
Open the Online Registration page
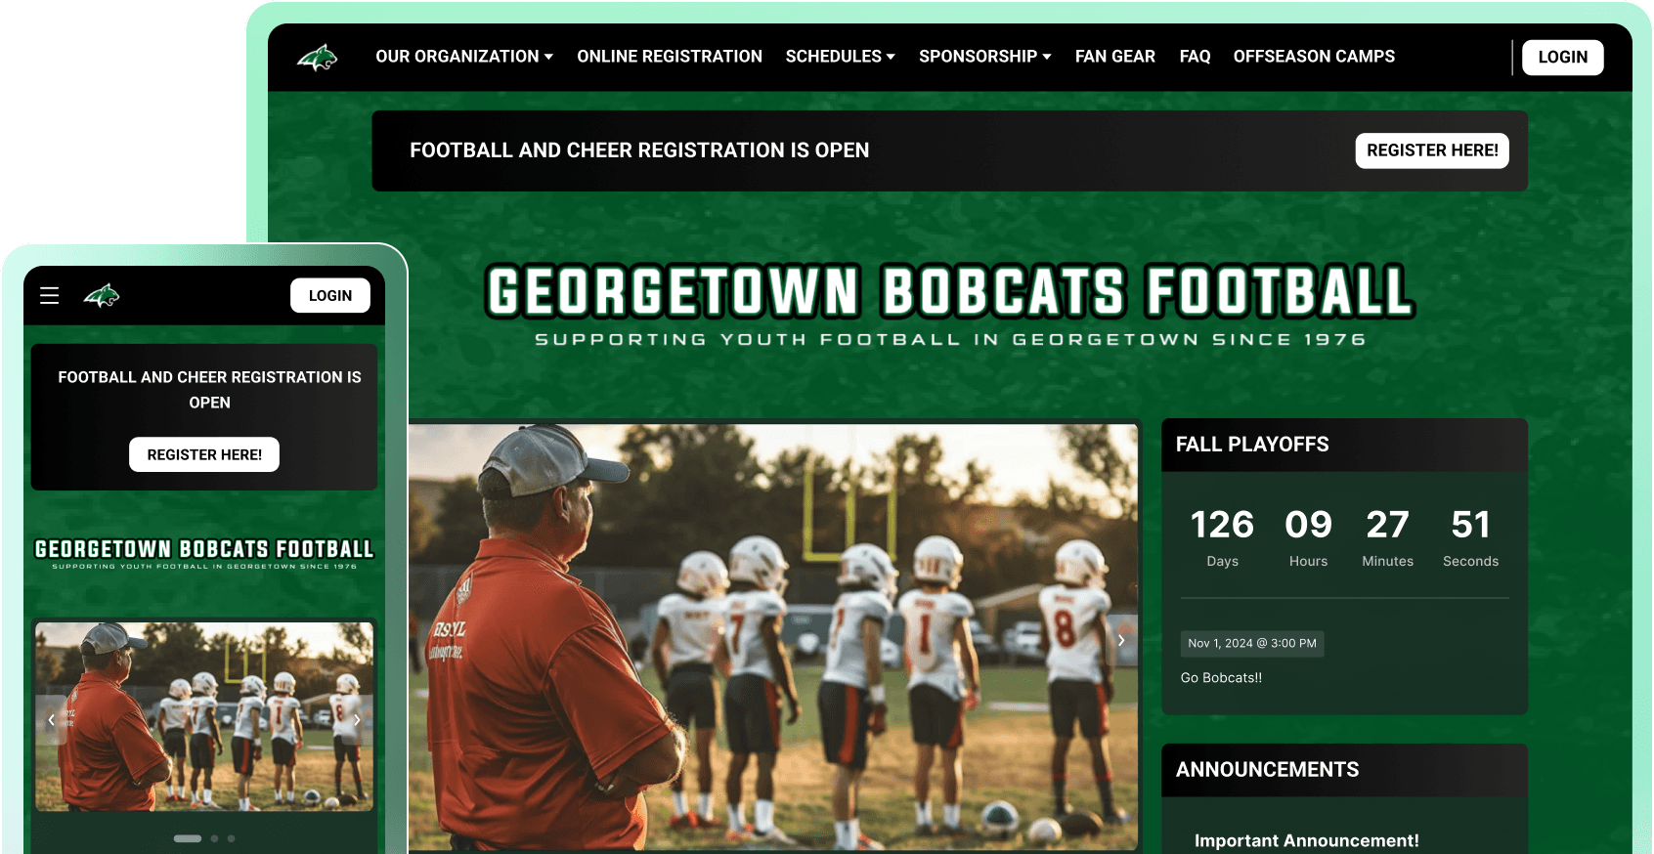tap(670, 57)
